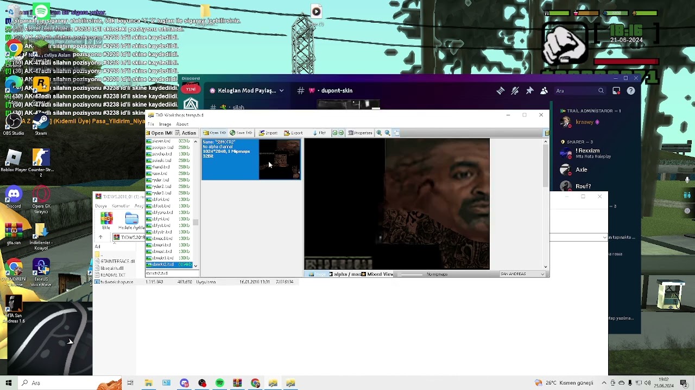Open Discord help icon
Screen dimensions: 695x390
[x=631, y=91]
